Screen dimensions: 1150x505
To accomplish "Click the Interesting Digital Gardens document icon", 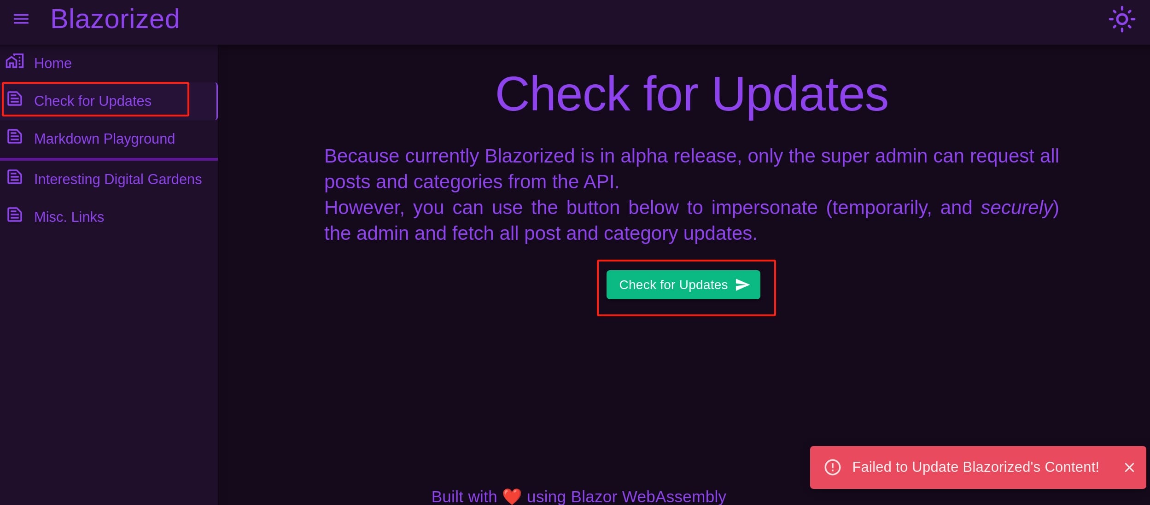I will coord(15,177).
